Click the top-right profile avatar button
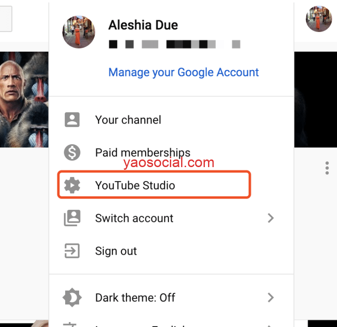The height and width of the screenshot is (327, 337). click(x=319, y=19)
